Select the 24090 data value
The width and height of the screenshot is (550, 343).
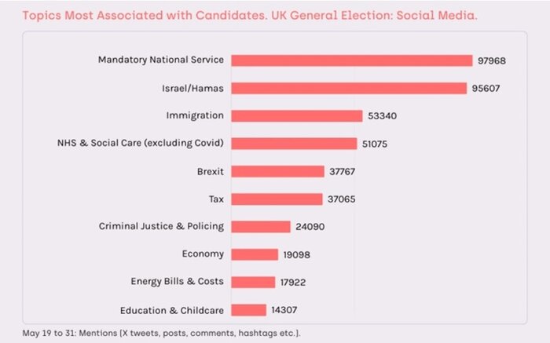point(309,227)
